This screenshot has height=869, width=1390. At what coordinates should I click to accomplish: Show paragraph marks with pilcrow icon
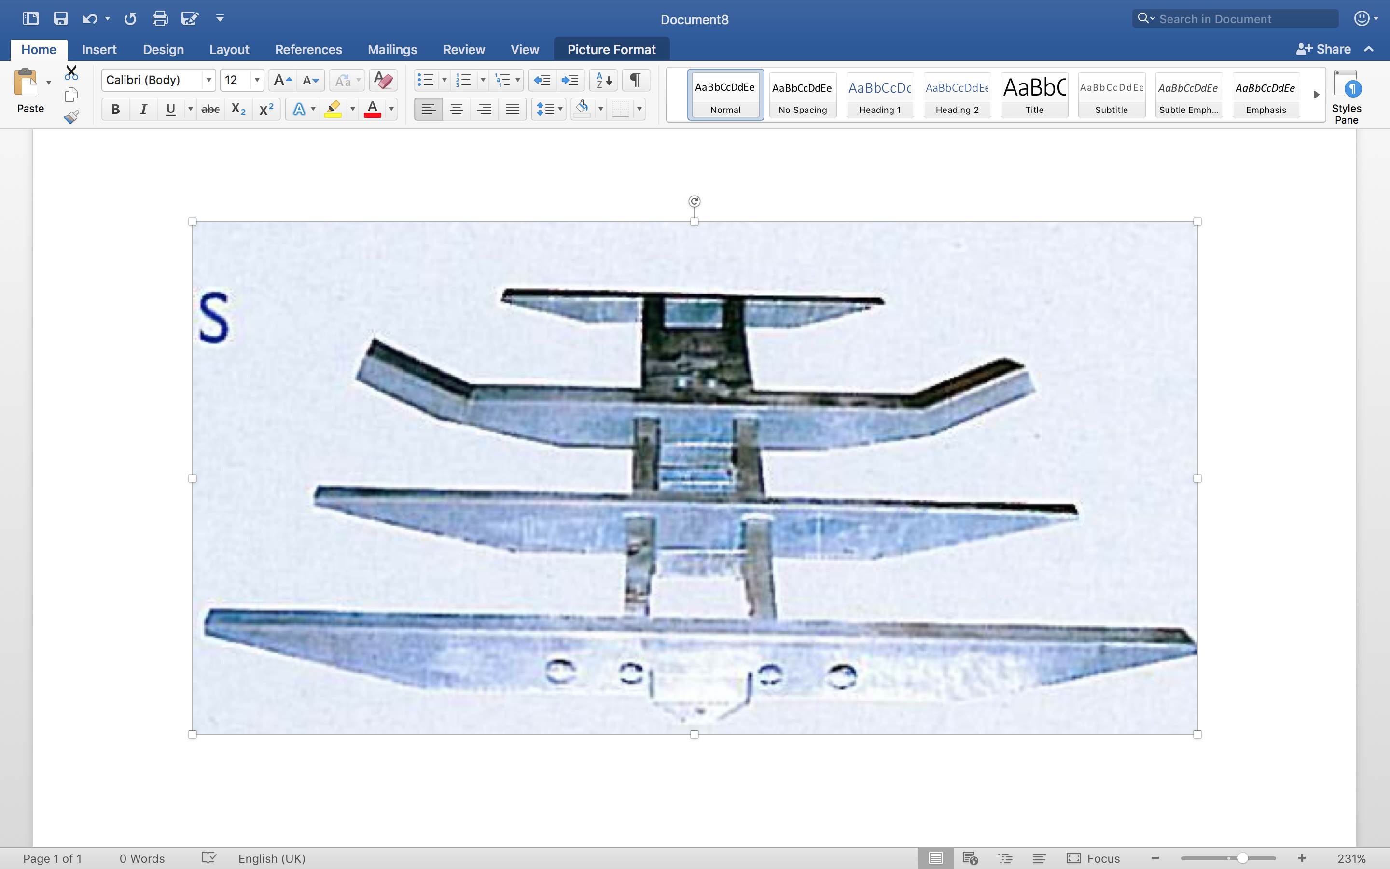pos(635,80)
